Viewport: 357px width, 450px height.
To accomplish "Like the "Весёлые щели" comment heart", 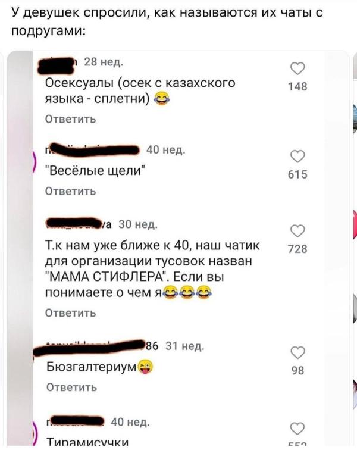I will click(x=297, y=157).
